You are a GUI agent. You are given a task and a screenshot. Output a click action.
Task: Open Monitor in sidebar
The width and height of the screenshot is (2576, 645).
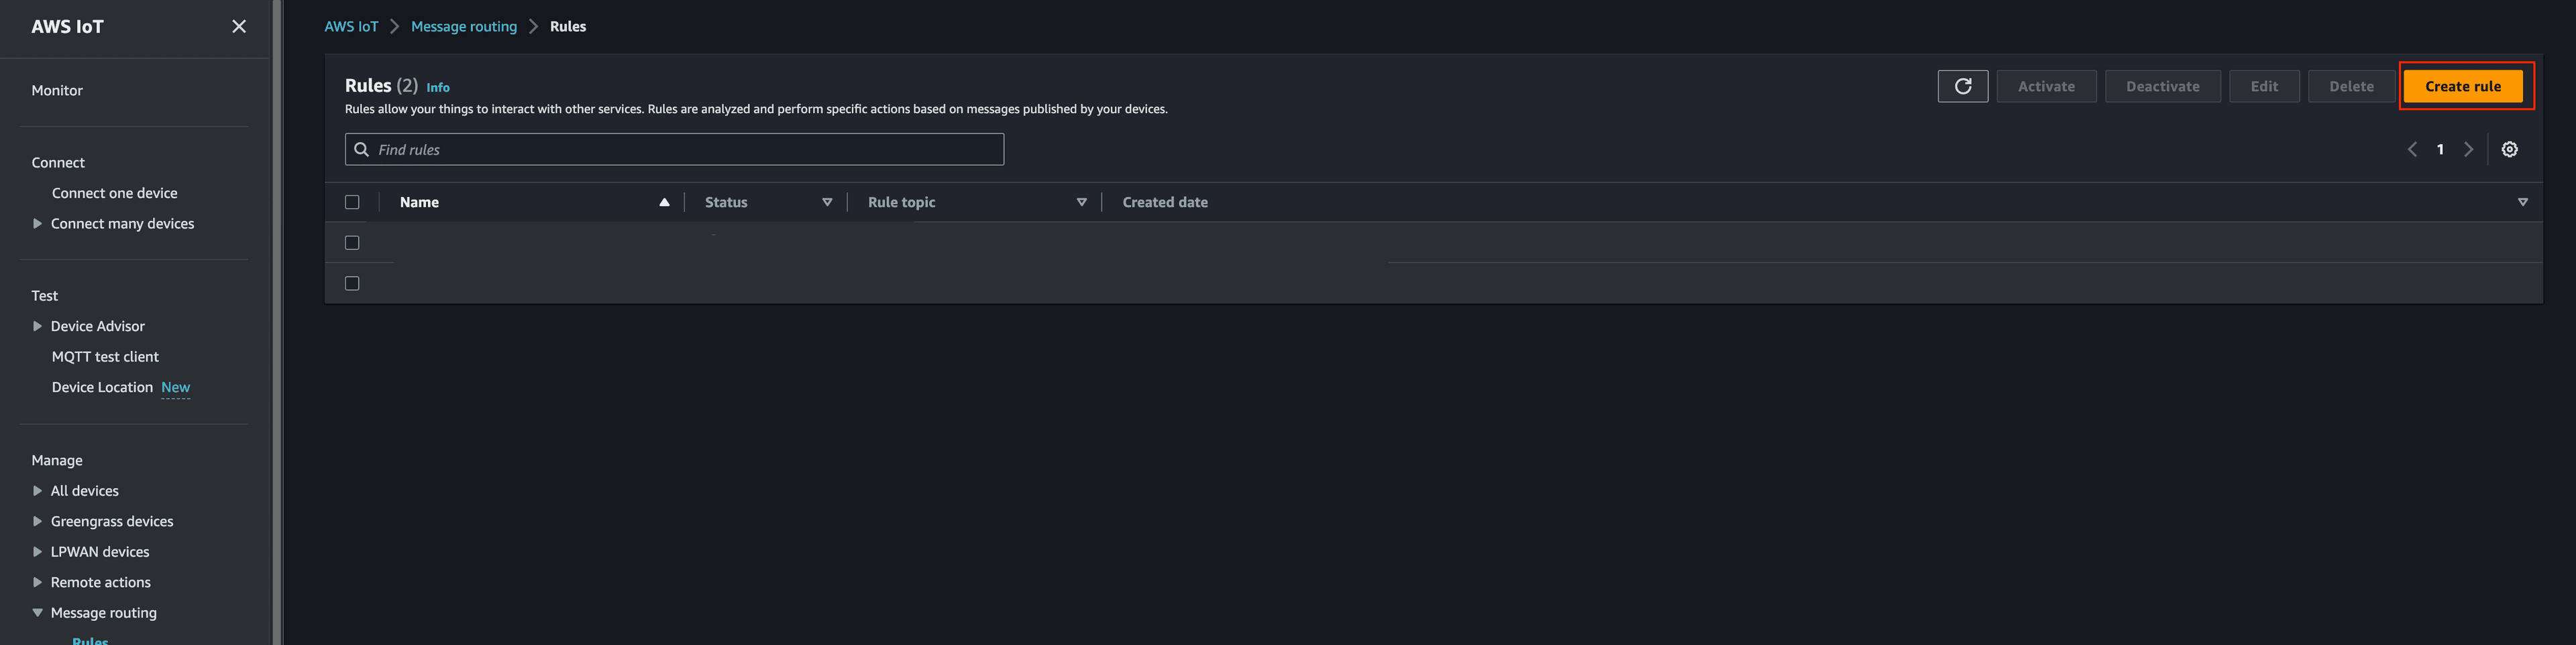(57, 90)
